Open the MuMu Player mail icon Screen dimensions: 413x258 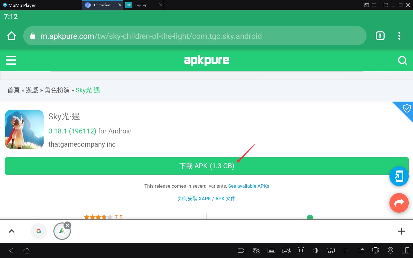(367, 5)
